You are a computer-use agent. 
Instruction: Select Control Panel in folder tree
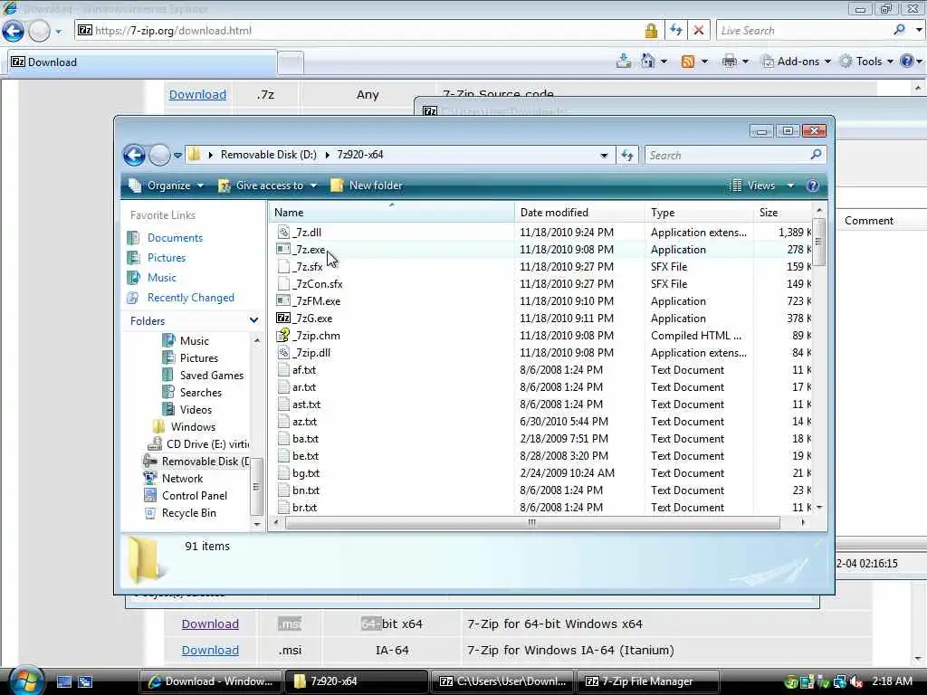(195, 496)
